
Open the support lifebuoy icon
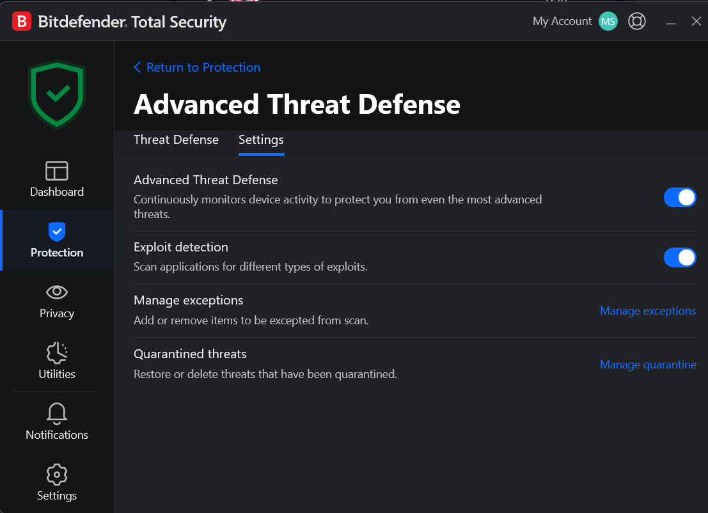[636, 21]
